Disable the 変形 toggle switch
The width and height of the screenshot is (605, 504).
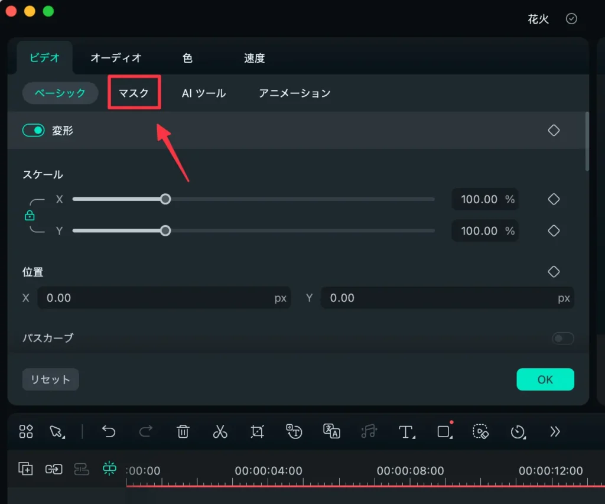[x=34, y=131]
